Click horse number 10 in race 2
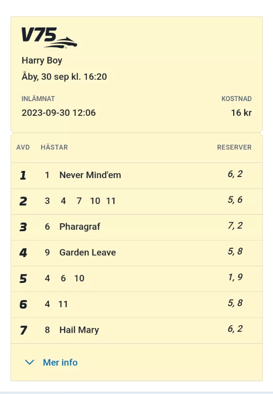Image resolution: width=273 pixels, height=394 pixels. (95, 201)
